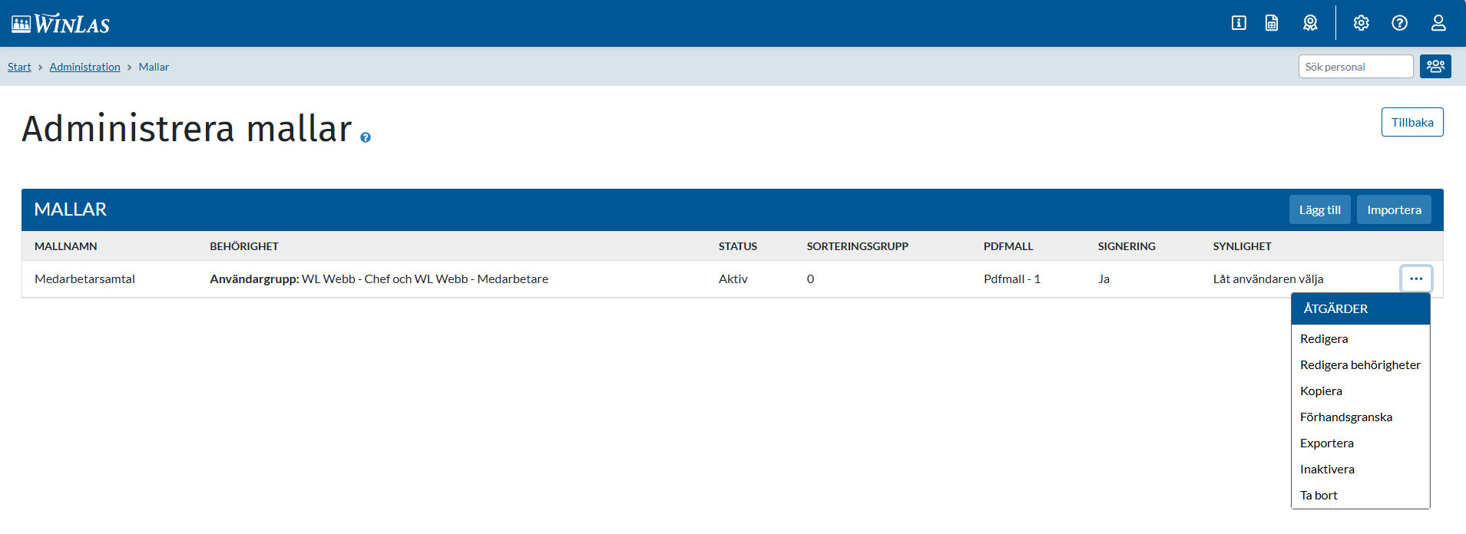1466x534 pixels.
Task: Open settings via the gear icon
Action: (1361, 23)
